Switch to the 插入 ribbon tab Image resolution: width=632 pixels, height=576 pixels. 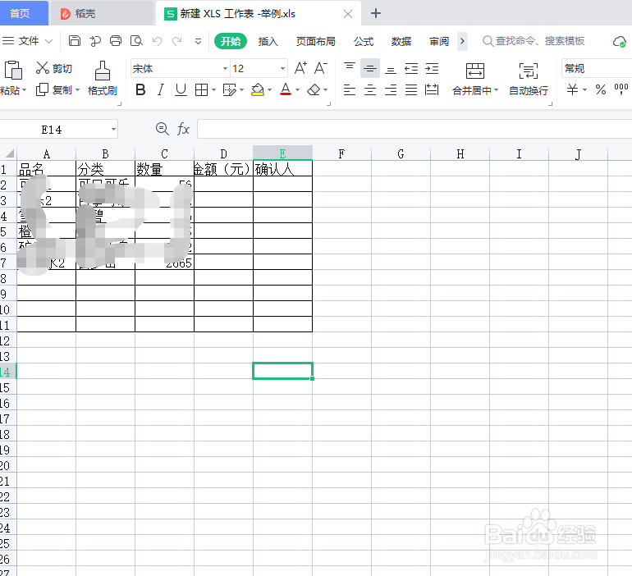(268, 41)
